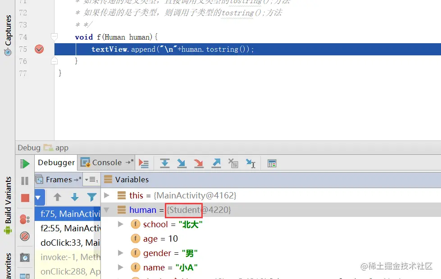The image size is (441, 279).
Task: Open the Frames panel settings dropdown
Action: point(91,180)
